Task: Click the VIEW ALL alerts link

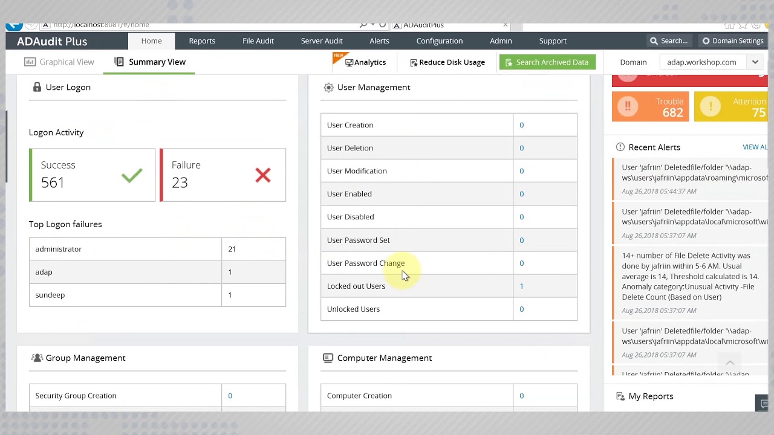Action: coord(755,147)
